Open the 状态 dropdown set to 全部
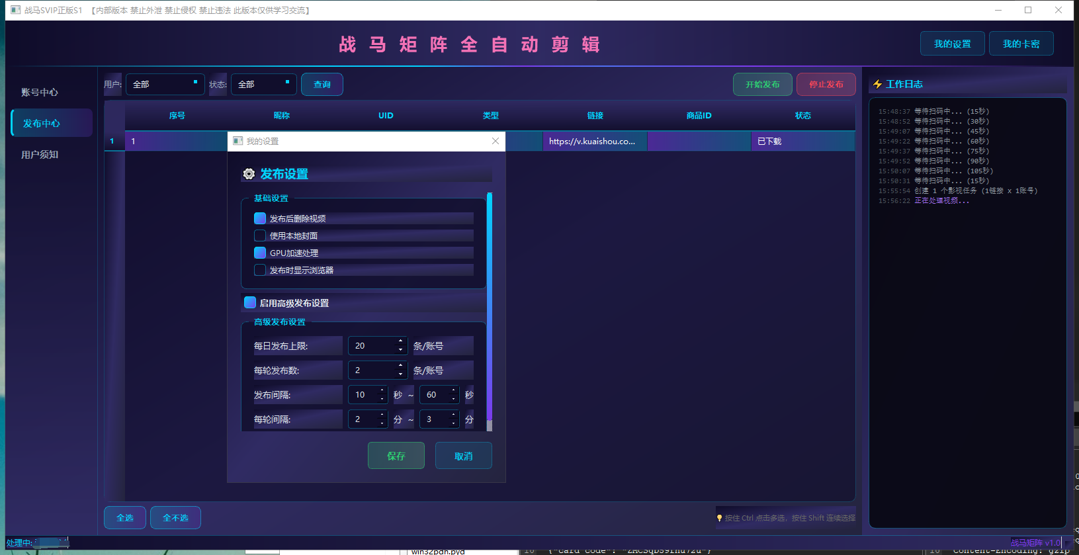Viewport: 1079px width, 555px height. pyautogui.click(x=263, y=84)
